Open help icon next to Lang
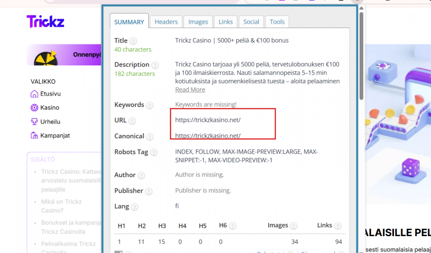This screenshot has height=253, width=431. tap(135, 207)
